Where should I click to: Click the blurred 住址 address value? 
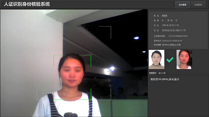tap(174, 30)
